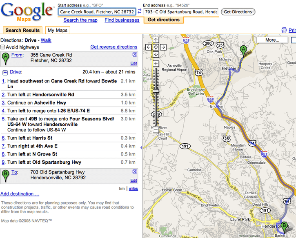Screen dimensions: 296x238
Task: Open step 5 exit 49B link
Action: 3,119
